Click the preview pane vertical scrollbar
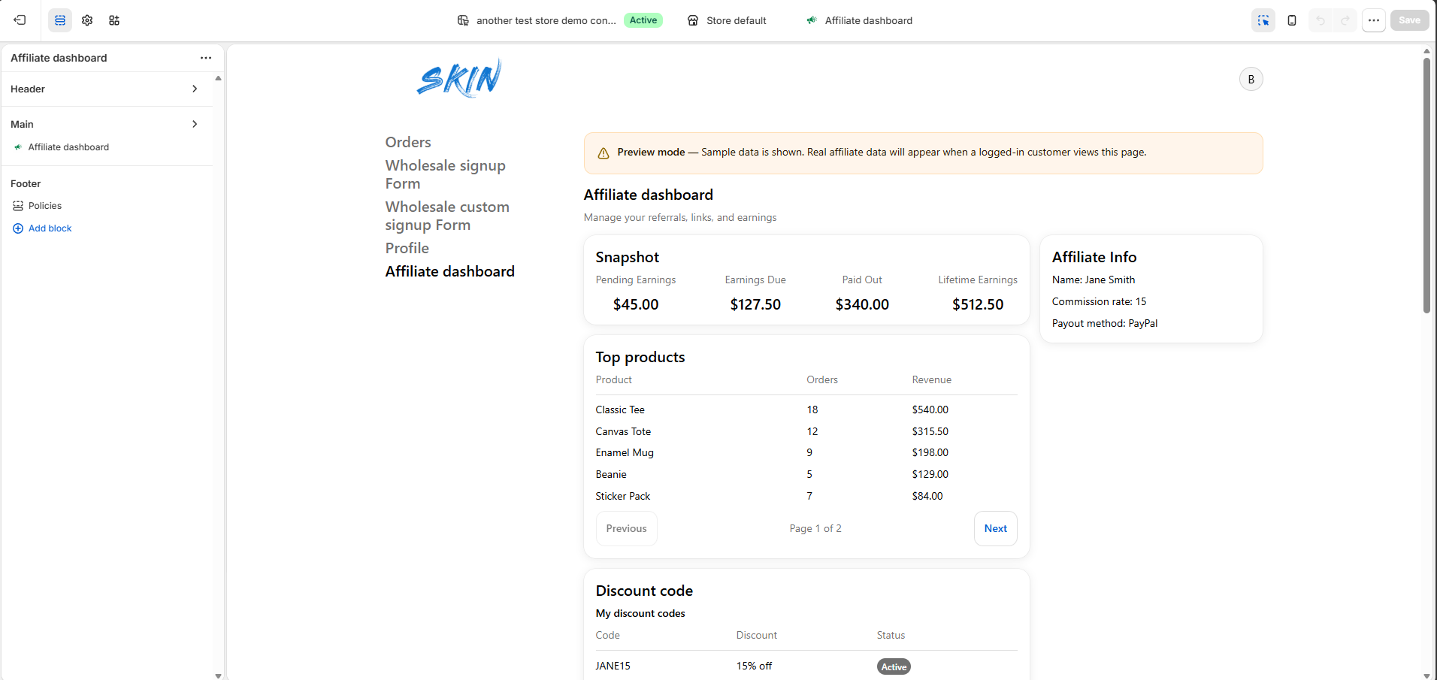 pyautogui.click(x=1426, y=186)
